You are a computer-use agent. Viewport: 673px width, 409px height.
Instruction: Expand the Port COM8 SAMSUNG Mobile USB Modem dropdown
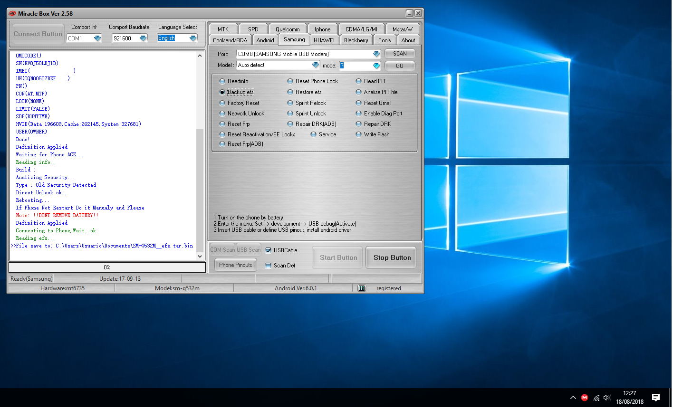[x=376, y=54]
